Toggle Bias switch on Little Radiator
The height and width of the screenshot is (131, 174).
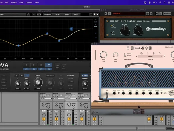coord(113,32)
